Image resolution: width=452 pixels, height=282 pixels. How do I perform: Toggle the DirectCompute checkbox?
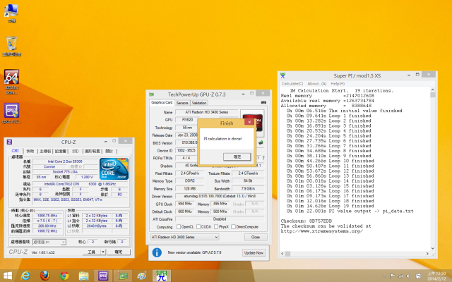pos(233,227)
